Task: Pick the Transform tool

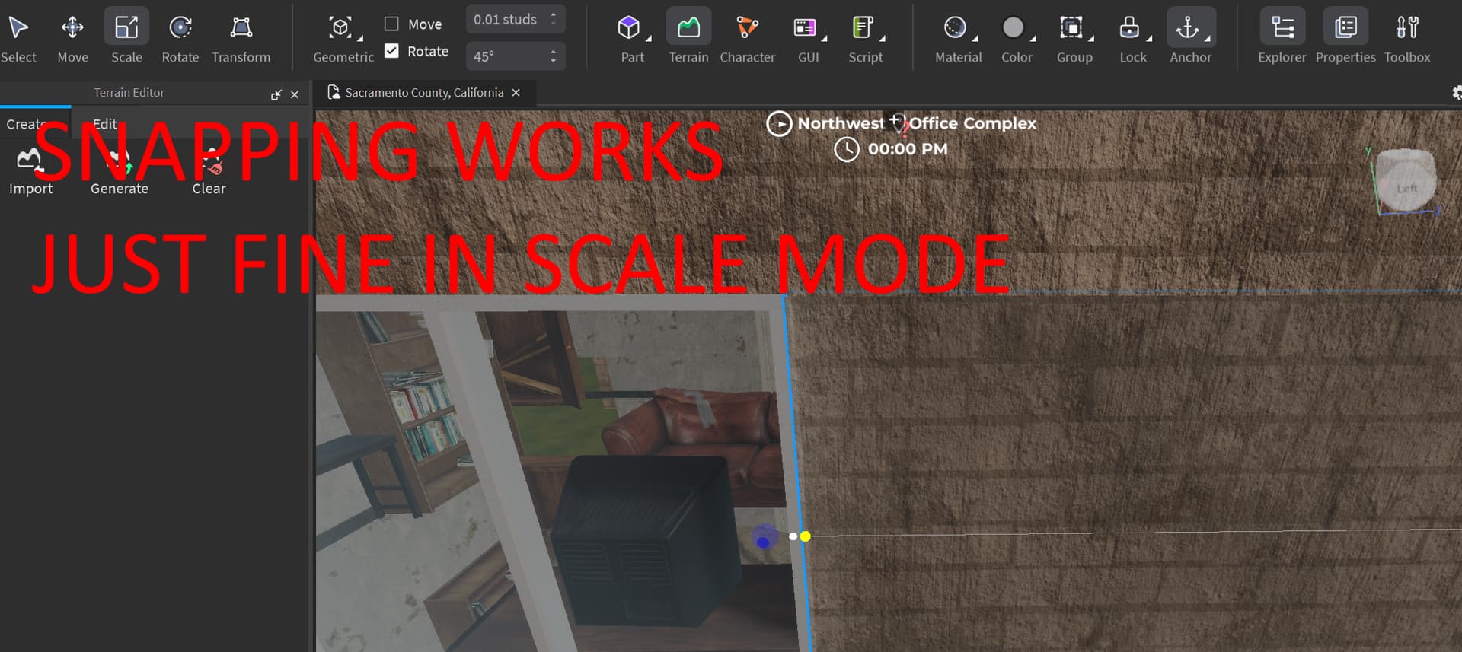Action: (x=241, y=37)
